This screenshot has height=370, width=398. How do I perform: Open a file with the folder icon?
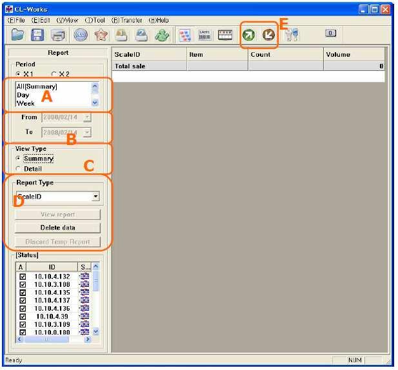coord(18,35)
